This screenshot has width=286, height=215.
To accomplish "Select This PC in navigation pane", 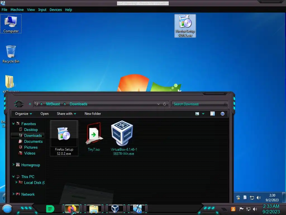I will pos(28,177).
